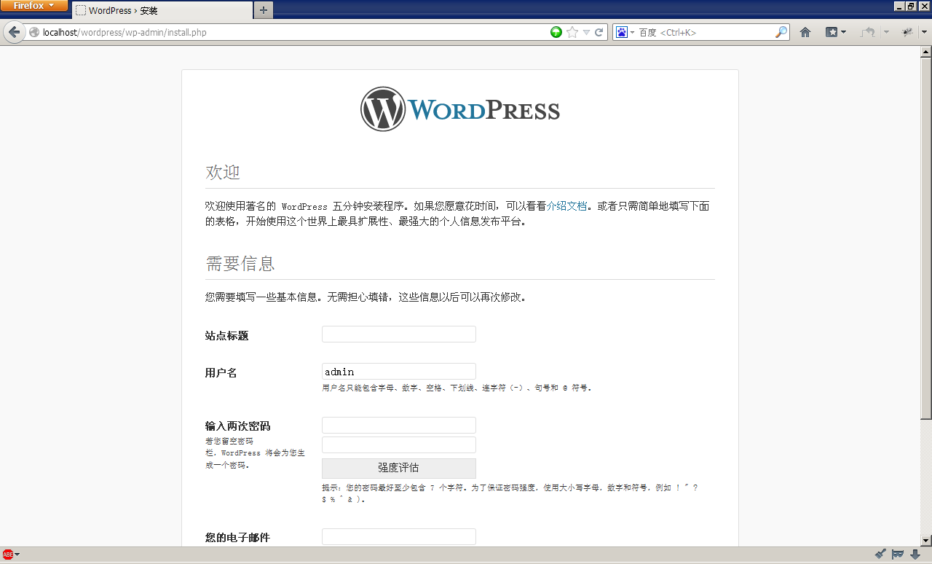The image size is (932, 564).
Task: Click the 强度评估 strength indicator
Action: pyautogui.click(x=399, y=468)
